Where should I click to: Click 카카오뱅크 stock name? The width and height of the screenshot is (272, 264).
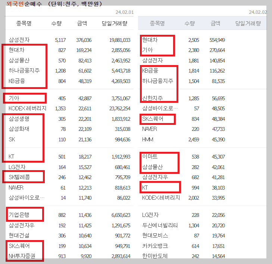[x=155, y=246]
